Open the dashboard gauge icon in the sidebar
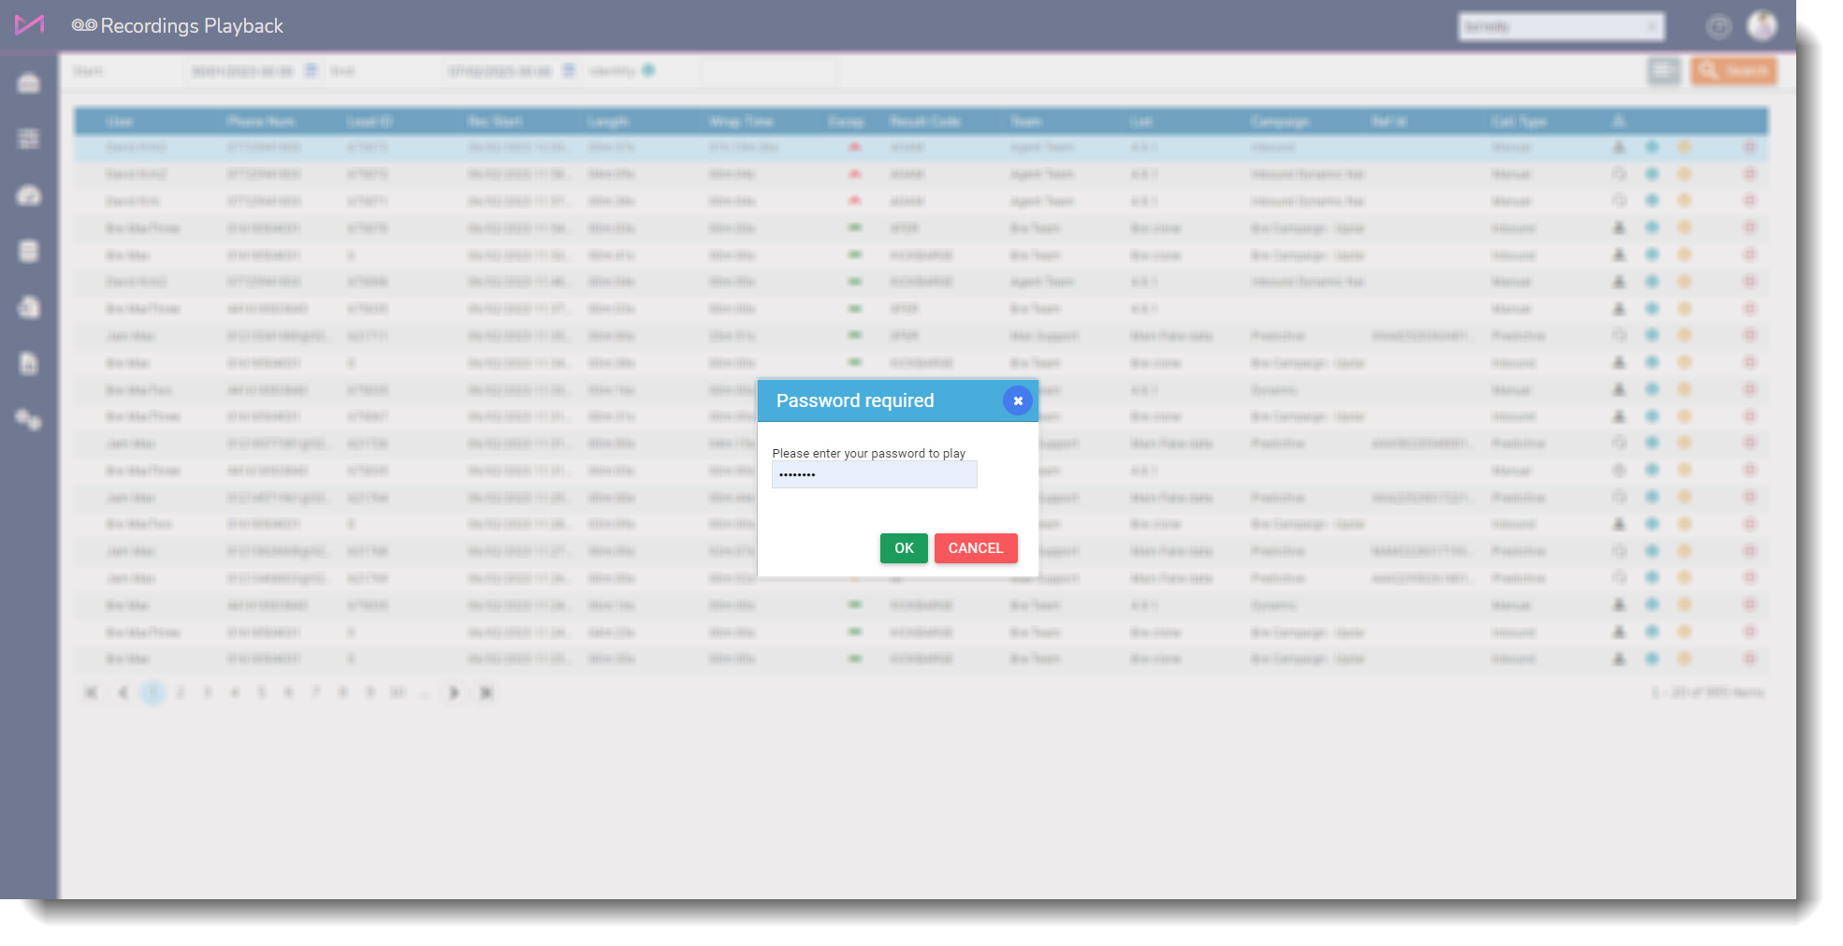 click(x=29, y=195)
